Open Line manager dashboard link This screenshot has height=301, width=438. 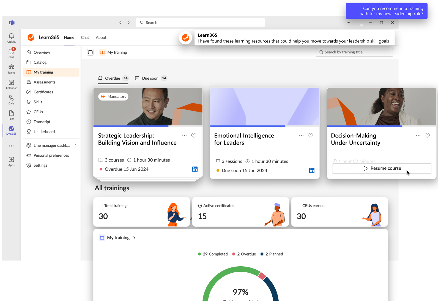click(x=51, y=145)
